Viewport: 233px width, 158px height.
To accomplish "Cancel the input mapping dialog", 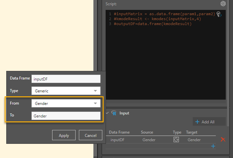I will coord(90,135).
